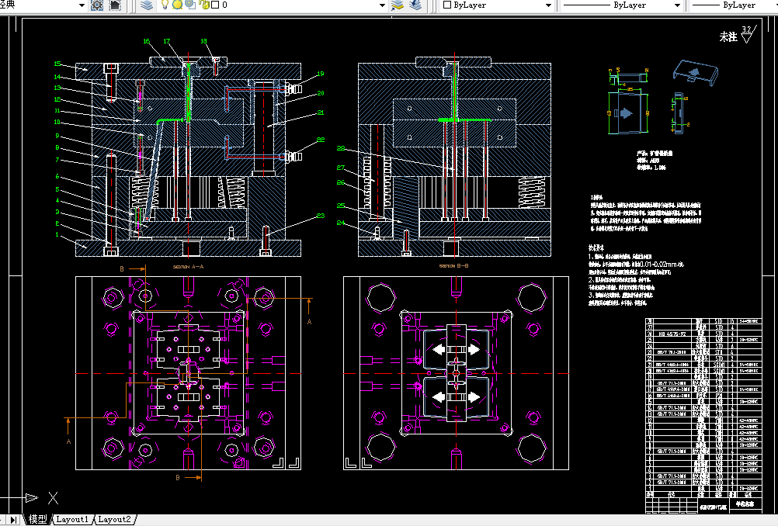Screen dimensions: 778x526
Task: Select part callout number 24
Action: tap(341, 223)
